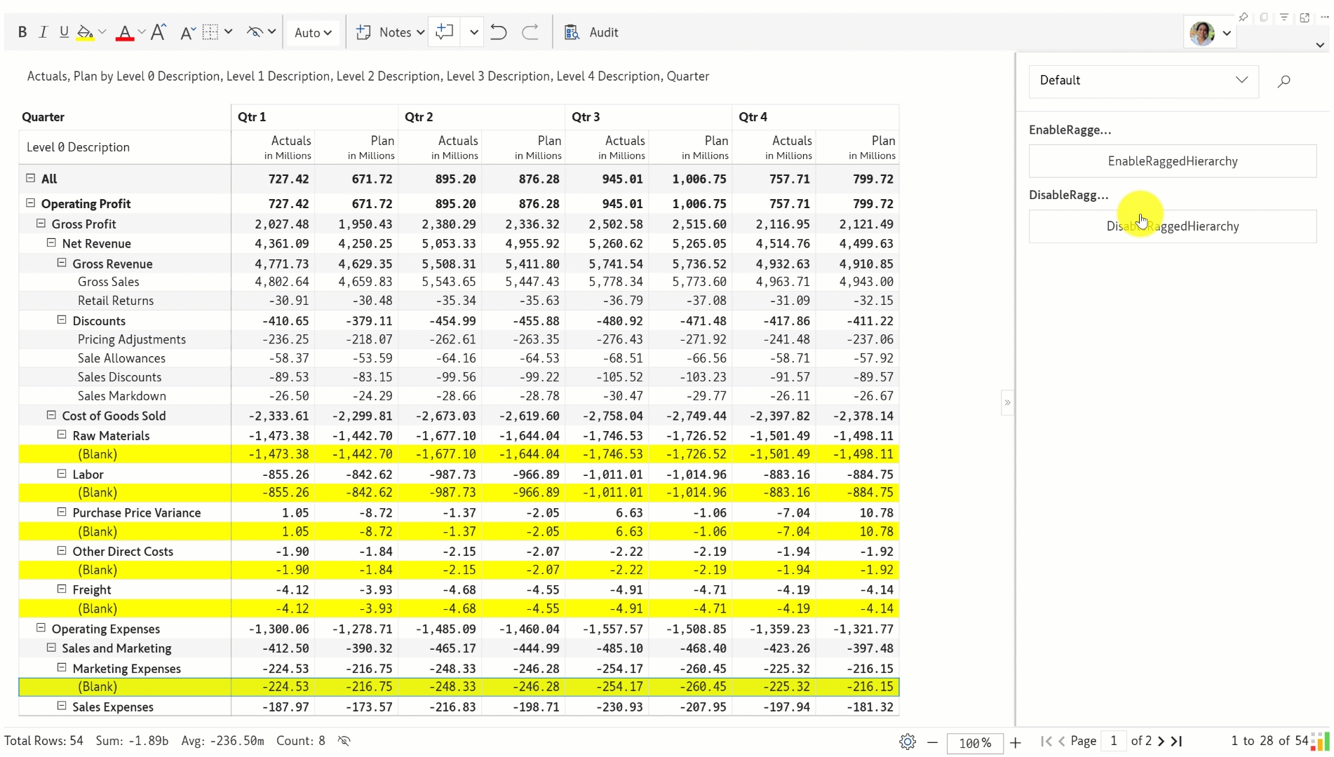Go to the next page

point(1161,741)
